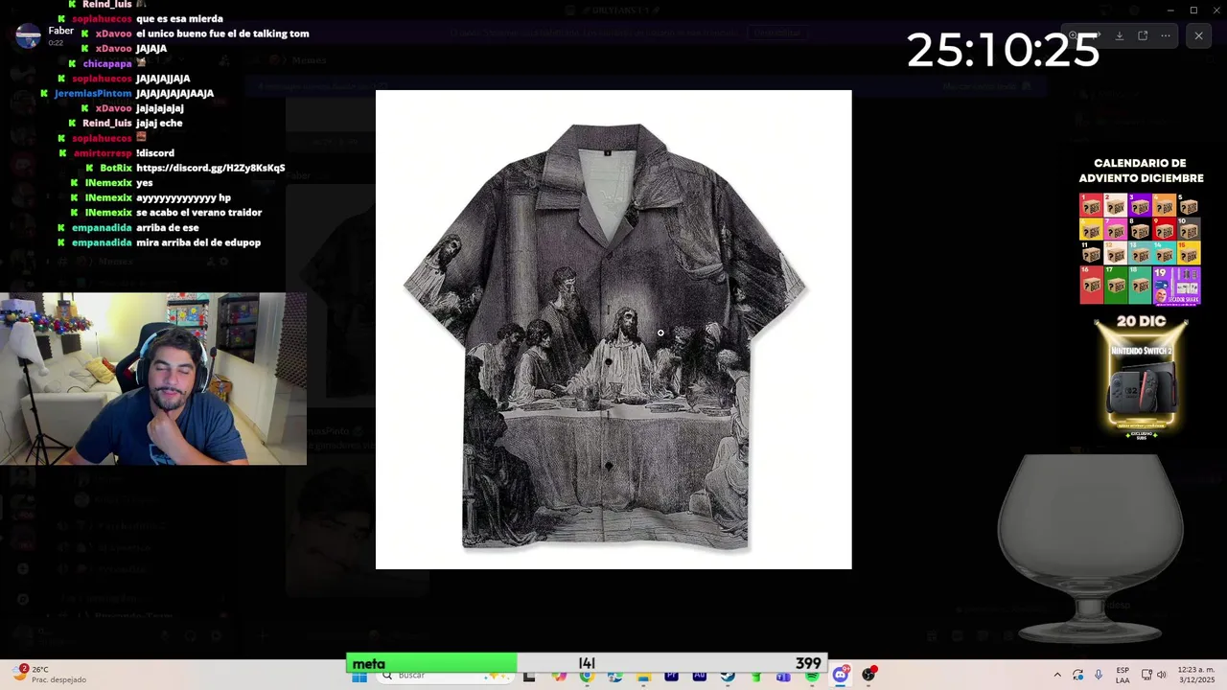Click the discord.gg/H2Zy8KsKqS link in chat
This screenshot has width=1227, height=690.
[211, 168]
